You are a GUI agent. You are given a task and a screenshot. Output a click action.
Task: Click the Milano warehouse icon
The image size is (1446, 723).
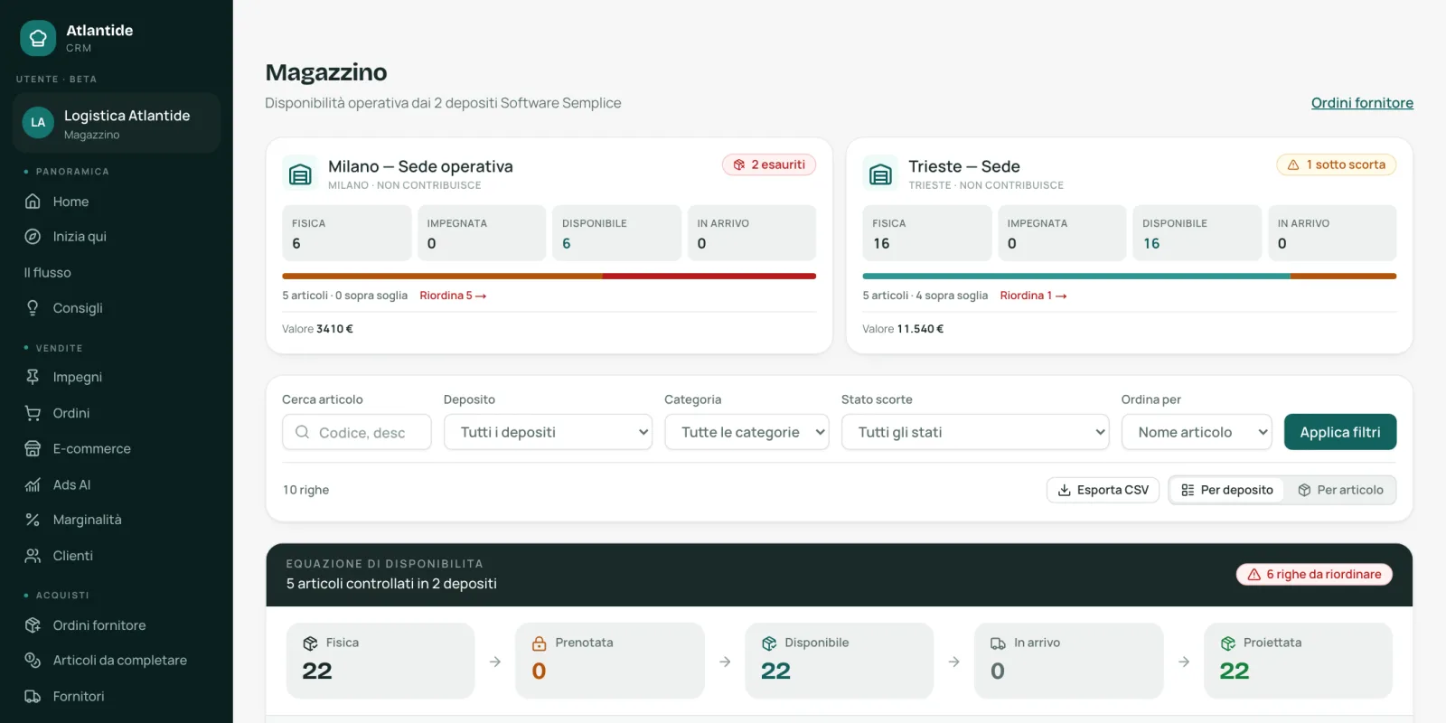coord(300,174)
